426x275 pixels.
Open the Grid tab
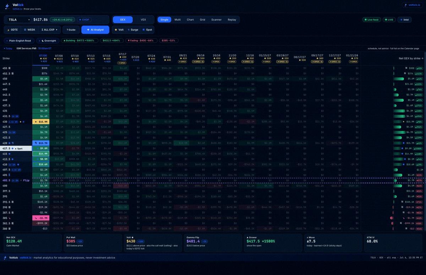pos(202,20)
